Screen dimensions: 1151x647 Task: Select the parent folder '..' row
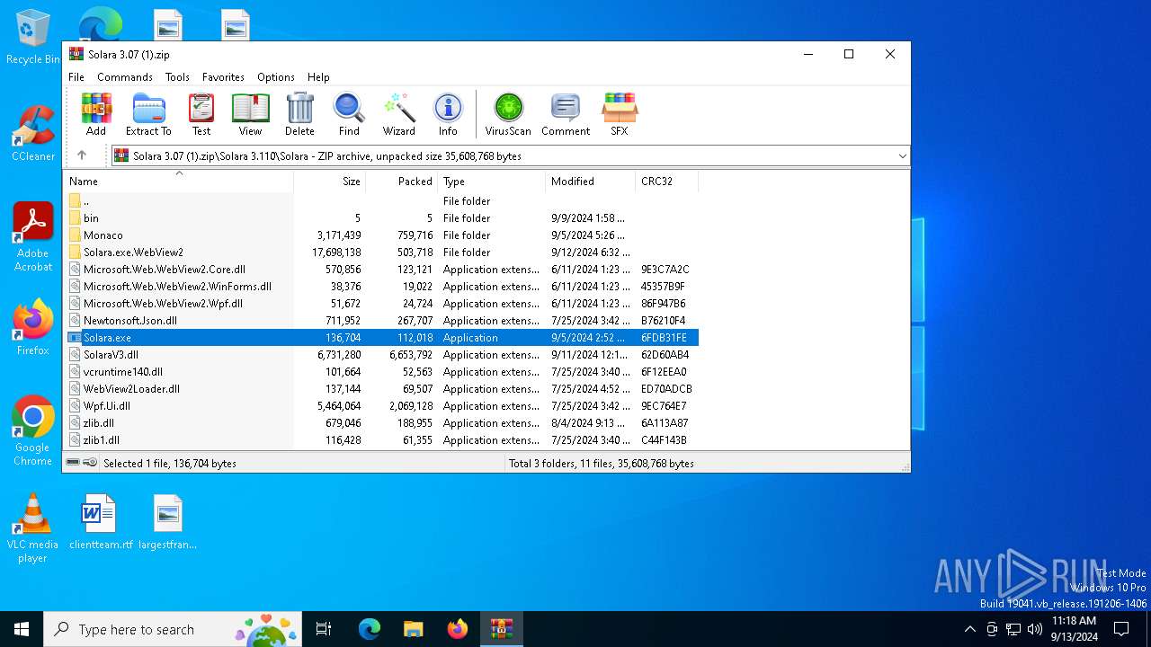pyautogui.click(x=382, y=201)
